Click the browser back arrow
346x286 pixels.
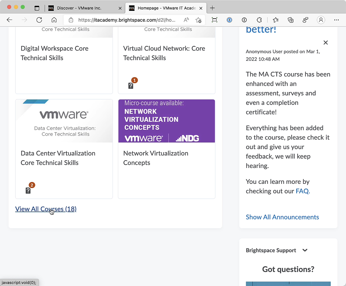[x=10, y=20]
